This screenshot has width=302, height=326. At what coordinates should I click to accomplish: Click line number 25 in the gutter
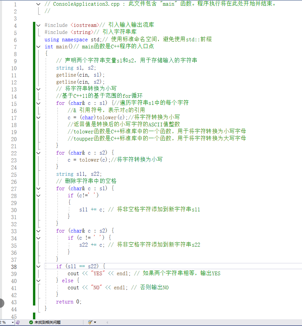14,175
